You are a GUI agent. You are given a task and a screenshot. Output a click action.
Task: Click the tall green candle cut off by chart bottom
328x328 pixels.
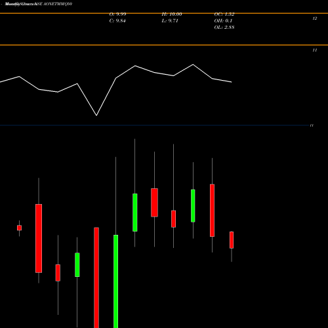[x=115, y=281]
